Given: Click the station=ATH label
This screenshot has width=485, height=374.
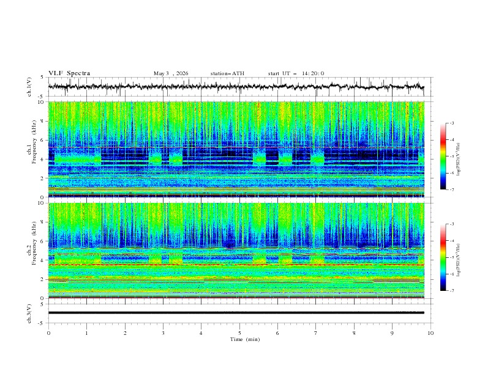Looking at the screenshot, I should (227, 73).
